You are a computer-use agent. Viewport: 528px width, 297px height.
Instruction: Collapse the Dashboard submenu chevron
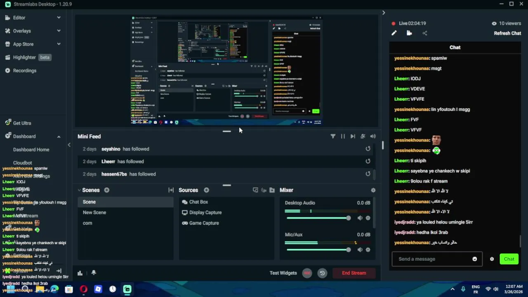click(x=59, y=137)
